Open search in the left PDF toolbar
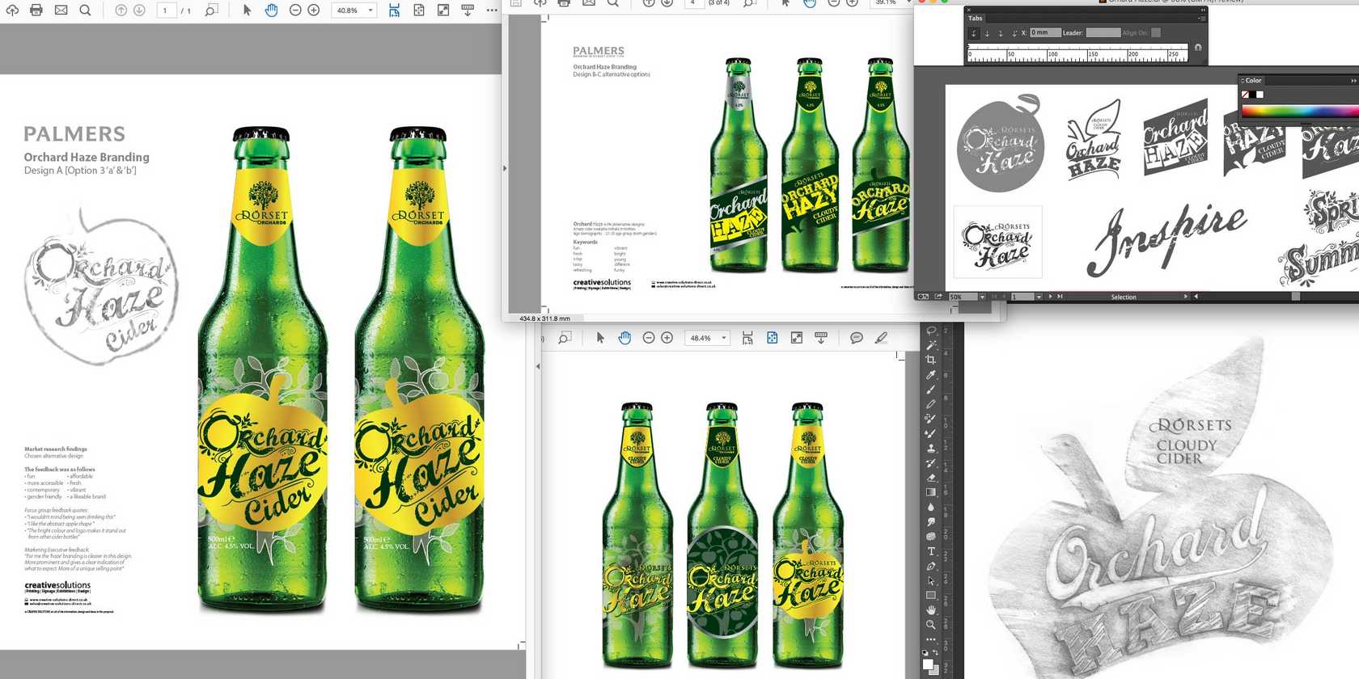Viewport: 1359px width, 679px height. tap(85, 10)
